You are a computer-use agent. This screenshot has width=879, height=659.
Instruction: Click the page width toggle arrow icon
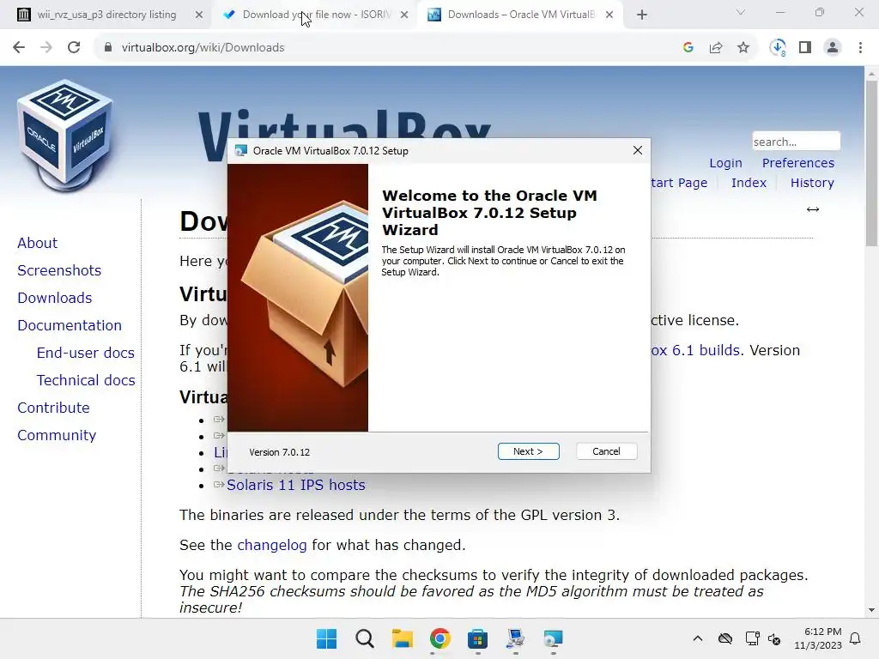coord(812,209)
